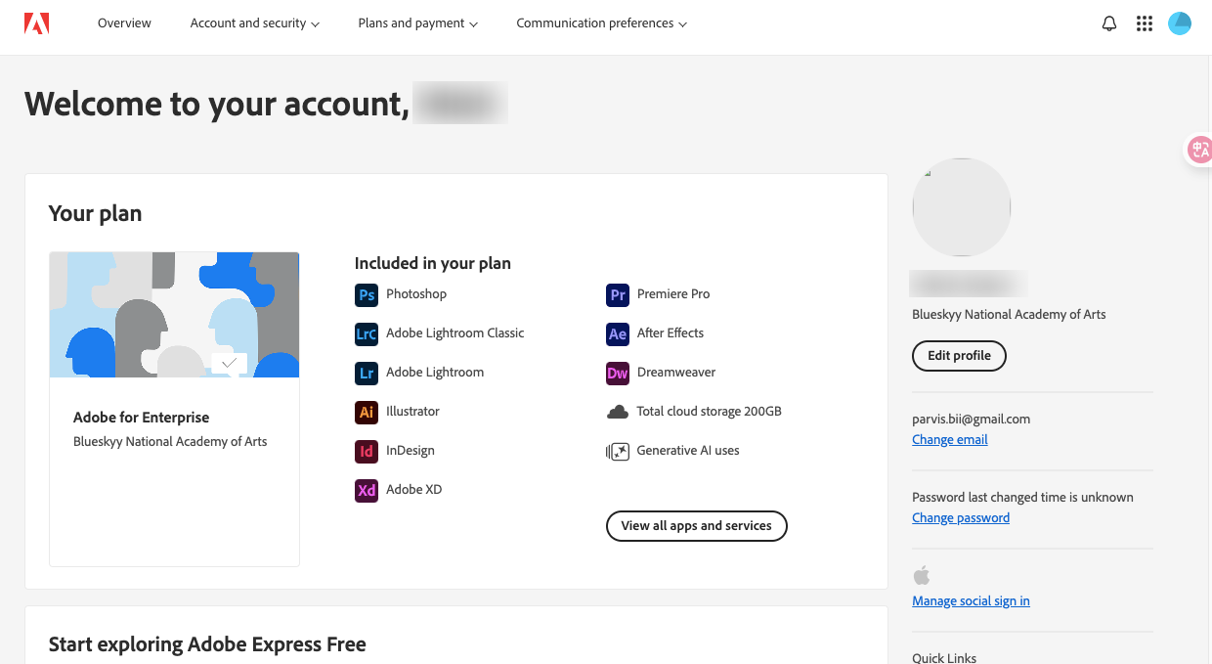Click Password last changed time text

coord(1022,498)
